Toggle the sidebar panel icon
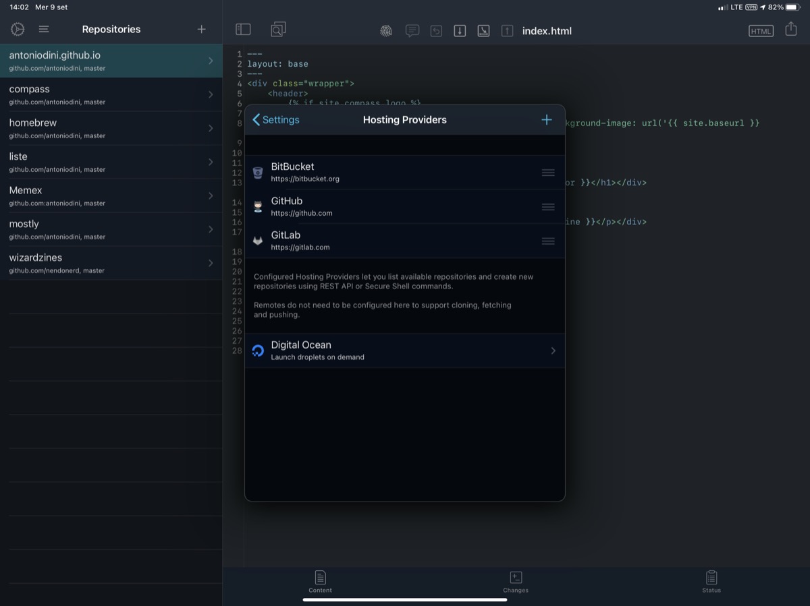The height and width of the screenshot is (606, 810). click(243, 30)
